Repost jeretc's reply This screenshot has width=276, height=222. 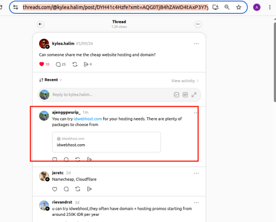click(78, 189)
